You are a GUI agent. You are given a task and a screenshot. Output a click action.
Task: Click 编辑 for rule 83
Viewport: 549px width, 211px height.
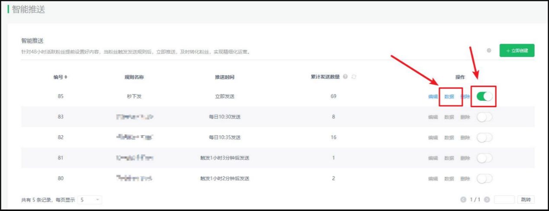[433, 117]
